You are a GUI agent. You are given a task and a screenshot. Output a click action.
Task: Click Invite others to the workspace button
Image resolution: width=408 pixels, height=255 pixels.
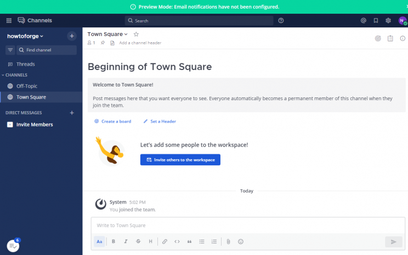(180, 160)
